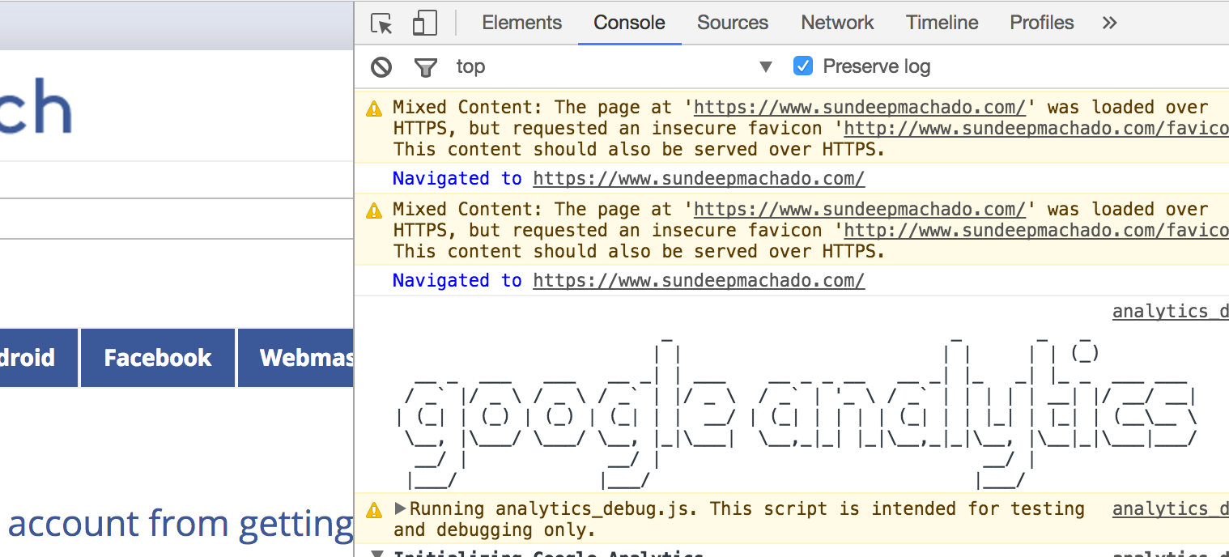Click the Facebook navigation button on the page
This screenshot has height=557, width=1229.
point(157,357)
